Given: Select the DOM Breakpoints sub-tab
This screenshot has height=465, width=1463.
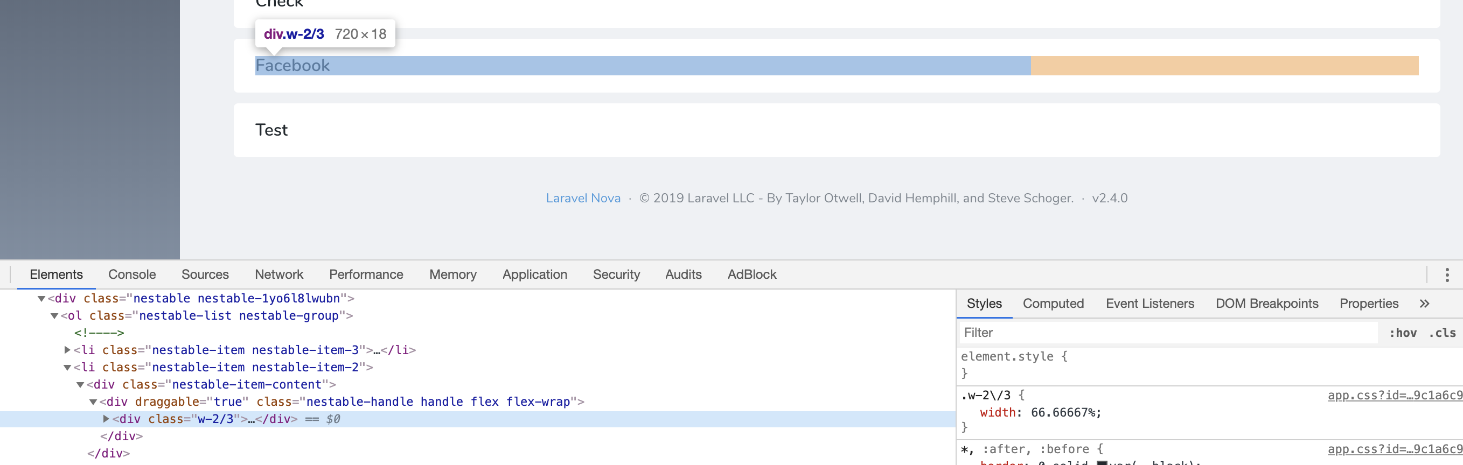Looking at the screenshot, I should tap(1266, 304).
